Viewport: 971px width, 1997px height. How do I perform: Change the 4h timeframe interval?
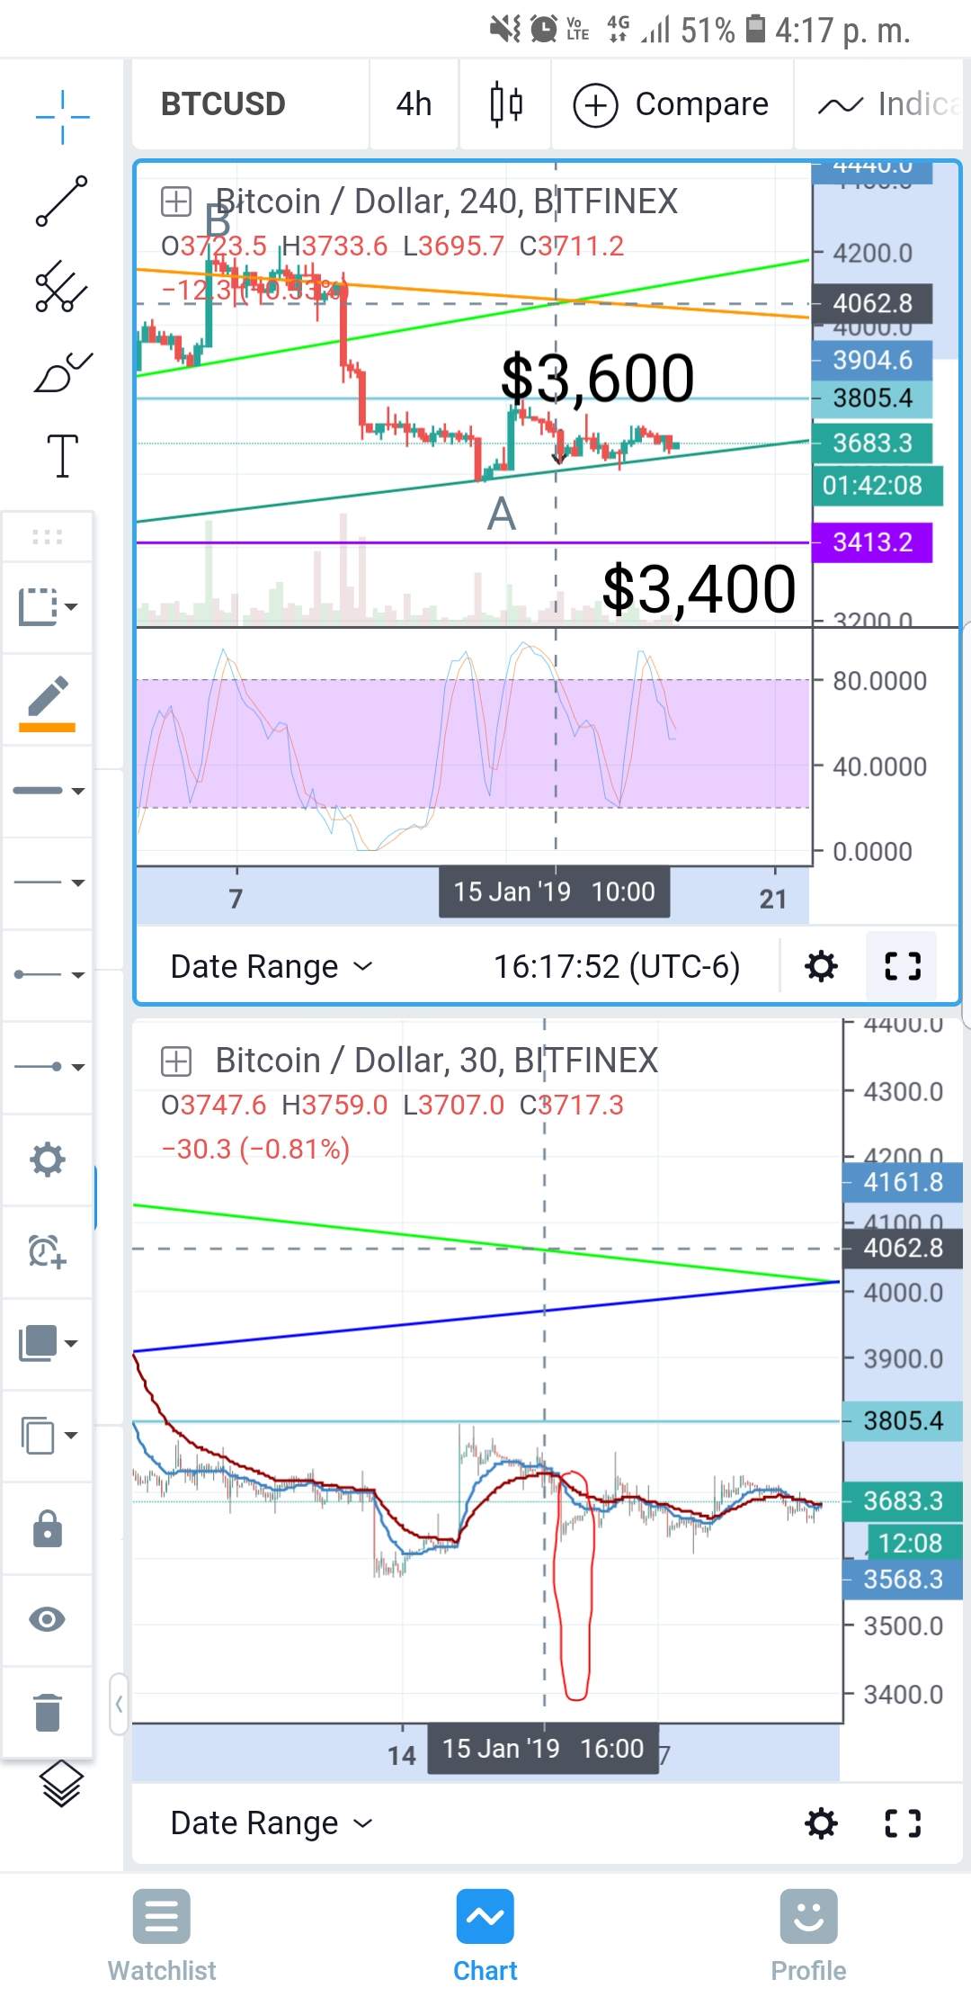tap(414, 104)
